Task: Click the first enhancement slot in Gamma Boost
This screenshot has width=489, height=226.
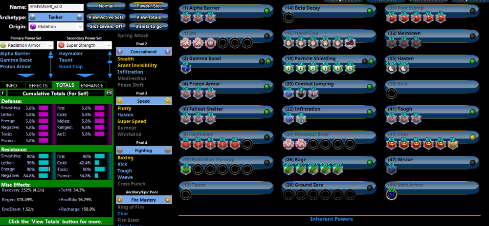Action: tap(186, 68)
